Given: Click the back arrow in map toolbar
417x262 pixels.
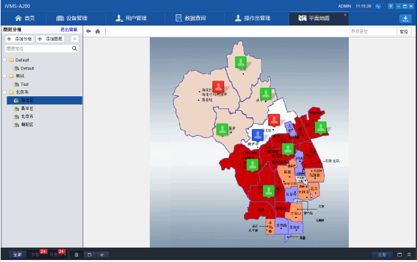Looking at the screenshot, I should coord(89,31).
